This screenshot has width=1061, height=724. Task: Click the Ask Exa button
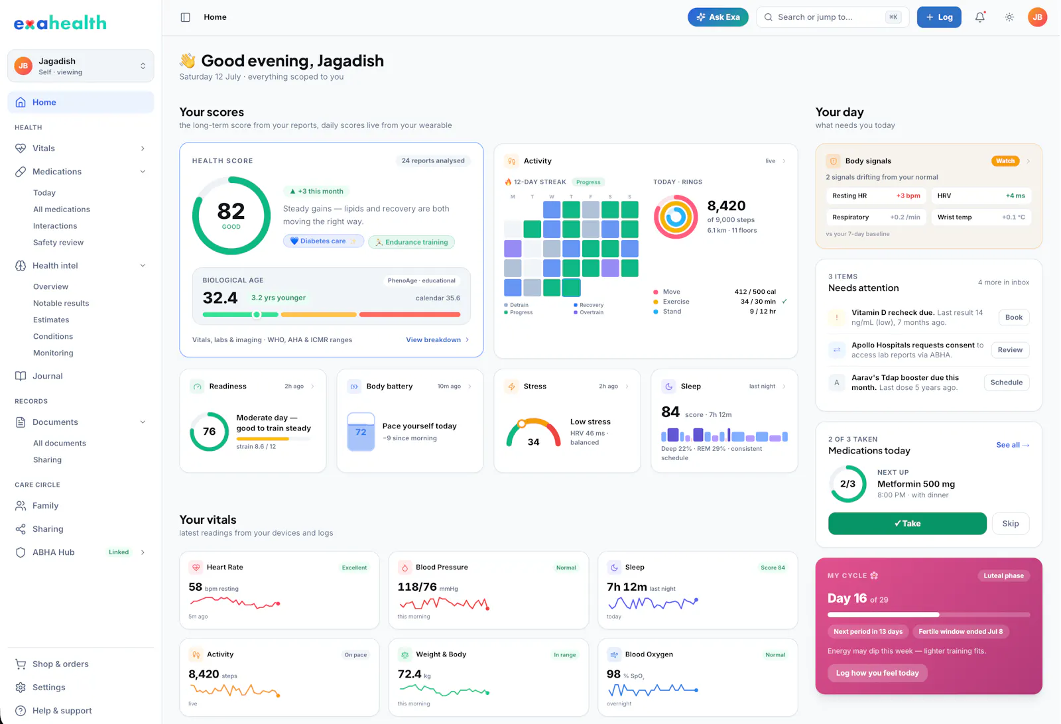click(718, 17)
